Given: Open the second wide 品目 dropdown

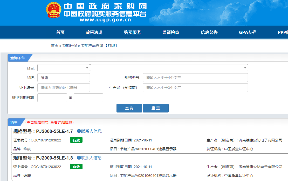Looking at the screenshot, I should tap(169, 68).
